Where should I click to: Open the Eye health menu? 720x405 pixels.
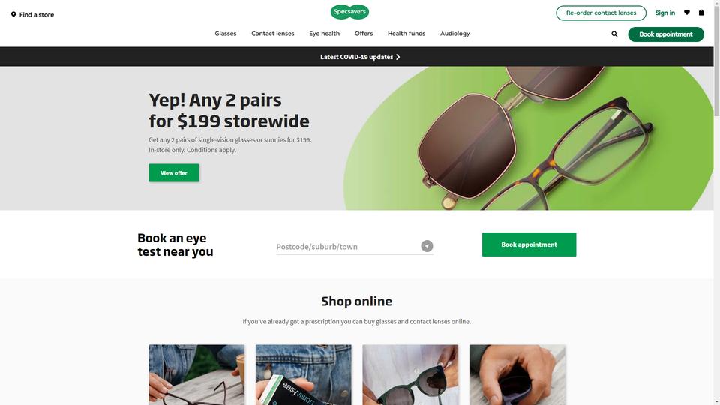pos(324,34)
